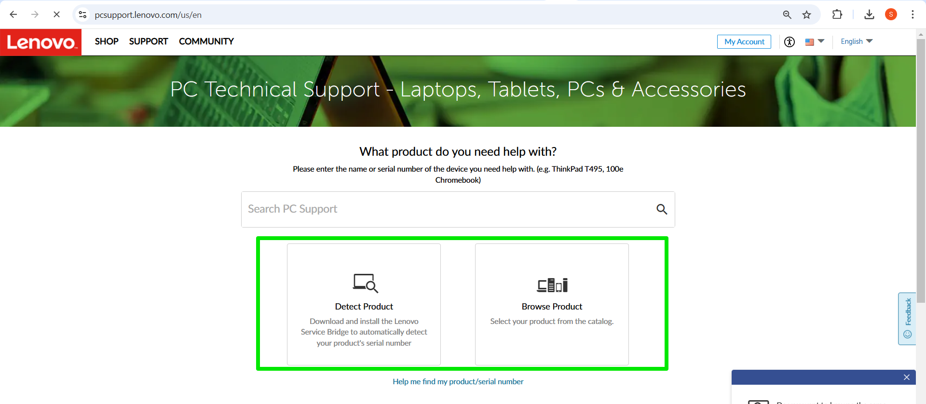Open the SHOP menu
The image size is (926, 404).
tap(107, 41)
